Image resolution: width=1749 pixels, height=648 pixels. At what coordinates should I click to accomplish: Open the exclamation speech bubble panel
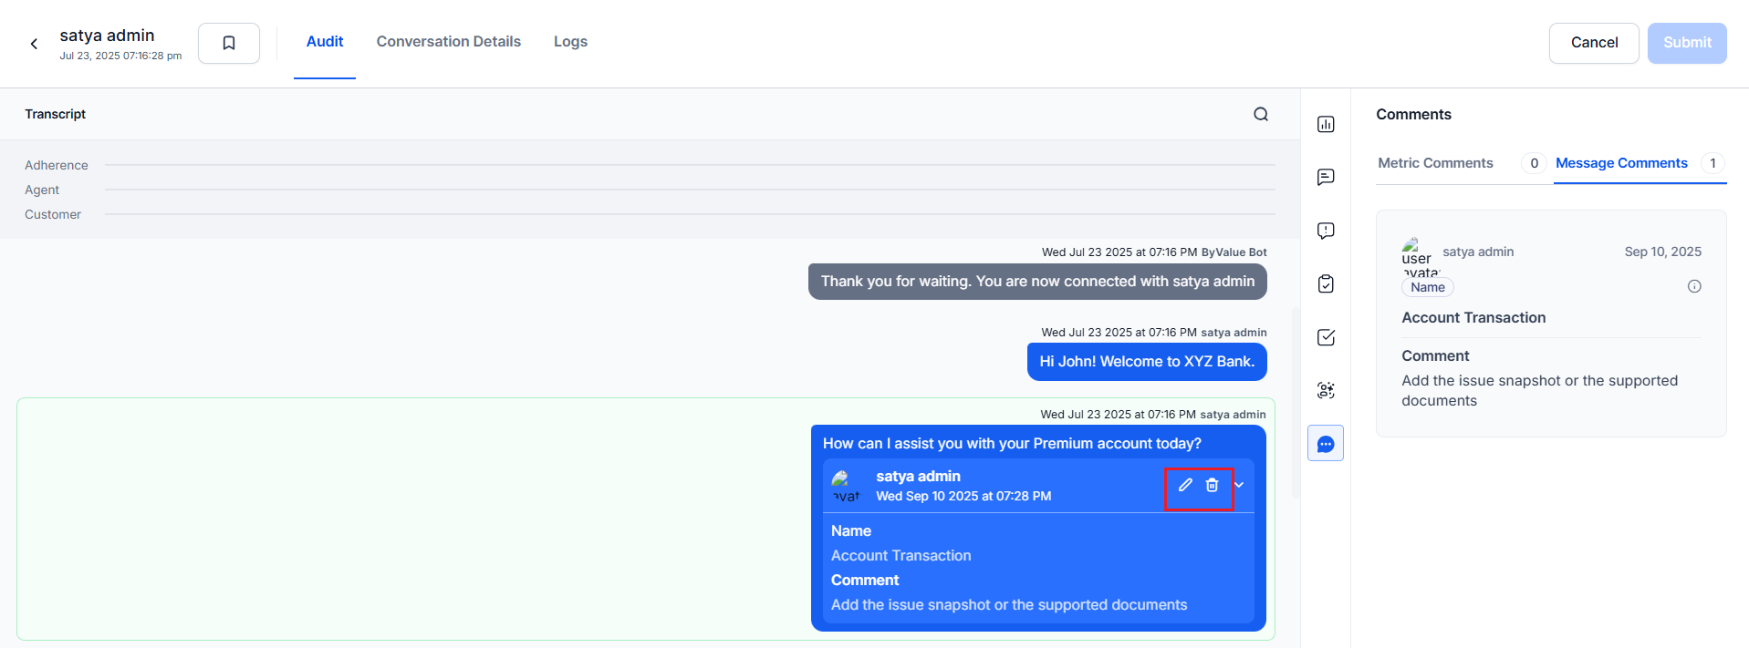coord(1326,231)
